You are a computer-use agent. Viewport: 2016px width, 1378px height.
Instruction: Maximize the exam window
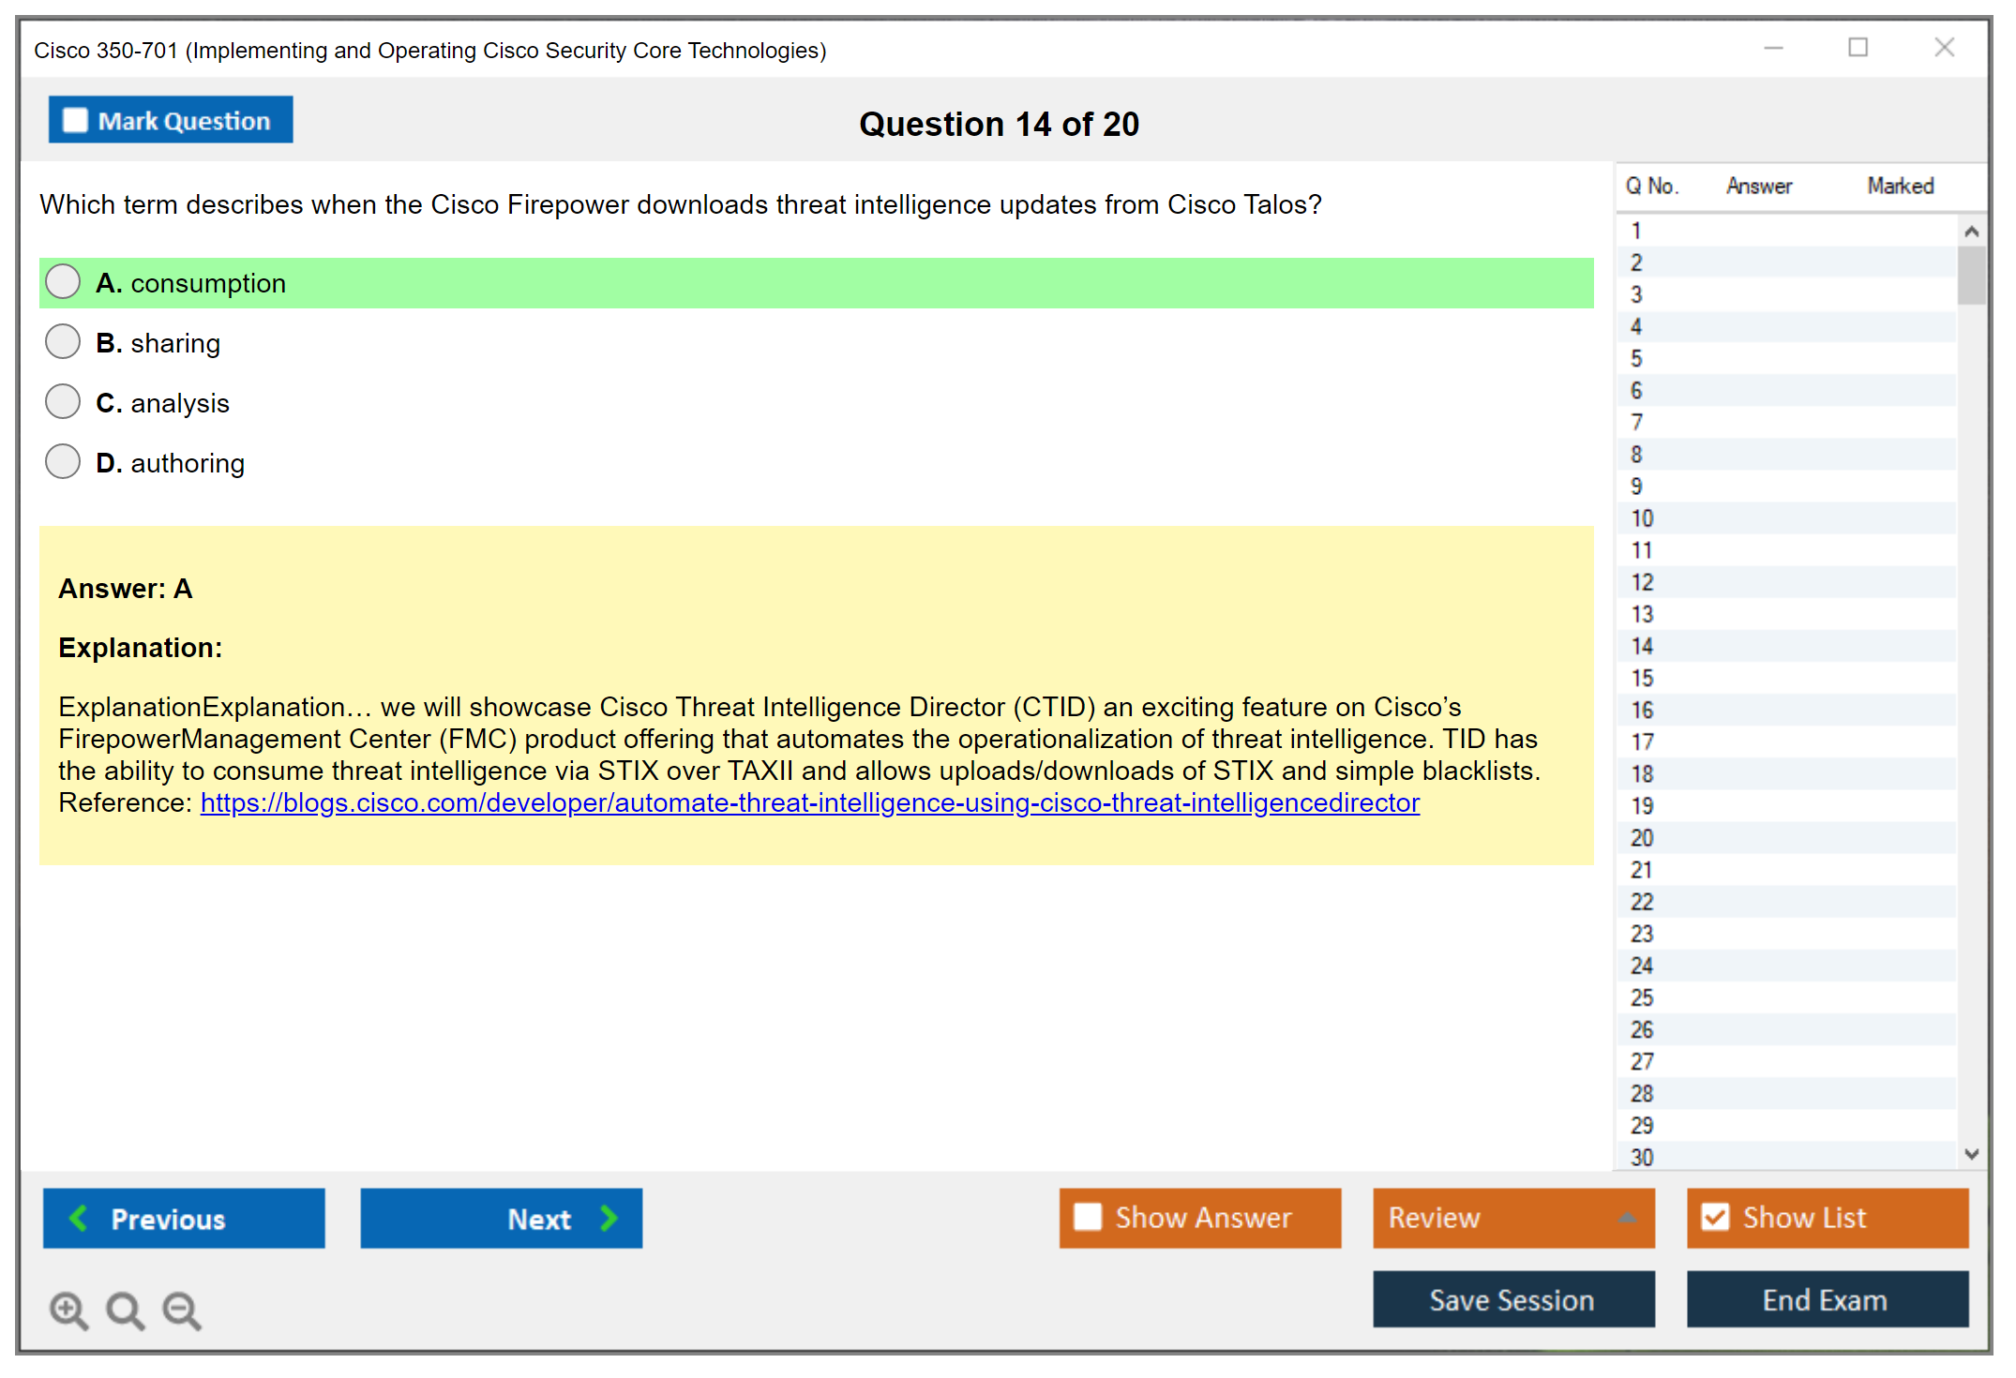click(x=1858, y=48)
